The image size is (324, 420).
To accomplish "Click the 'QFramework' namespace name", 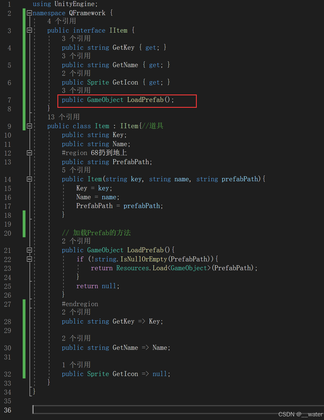I will click(x=87, y=13).
